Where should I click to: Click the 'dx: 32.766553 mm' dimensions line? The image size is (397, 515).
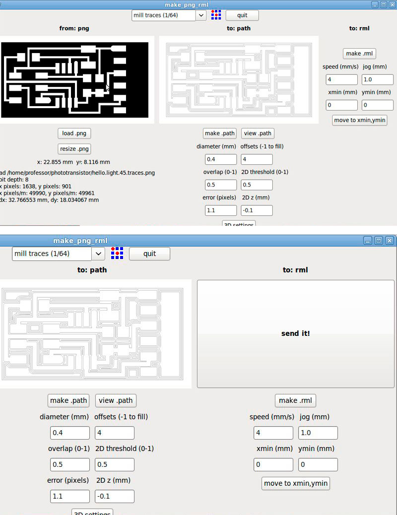[49, 199]
